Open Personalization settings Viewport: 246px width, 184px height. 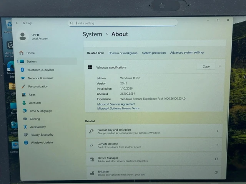(x=38, y=86)
